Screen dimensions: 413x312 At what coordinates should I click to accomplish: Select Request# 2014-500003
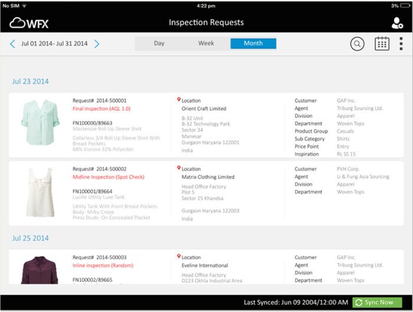coord(99,257)
